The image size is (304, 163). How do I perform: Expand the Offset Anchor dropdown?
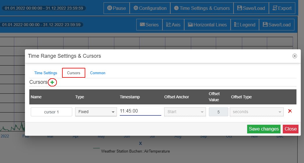coord(185,112)
